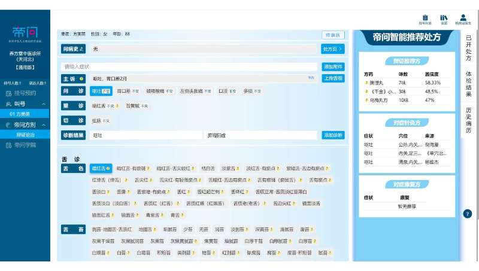Click the hint icon beside 《千金》小...
This screenshot has height=271, width=479.
click(366, 92)
